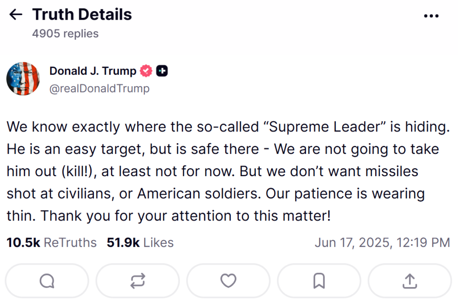Click the red verified badge
The image size is (458, 305).
(x=146, y=71)
